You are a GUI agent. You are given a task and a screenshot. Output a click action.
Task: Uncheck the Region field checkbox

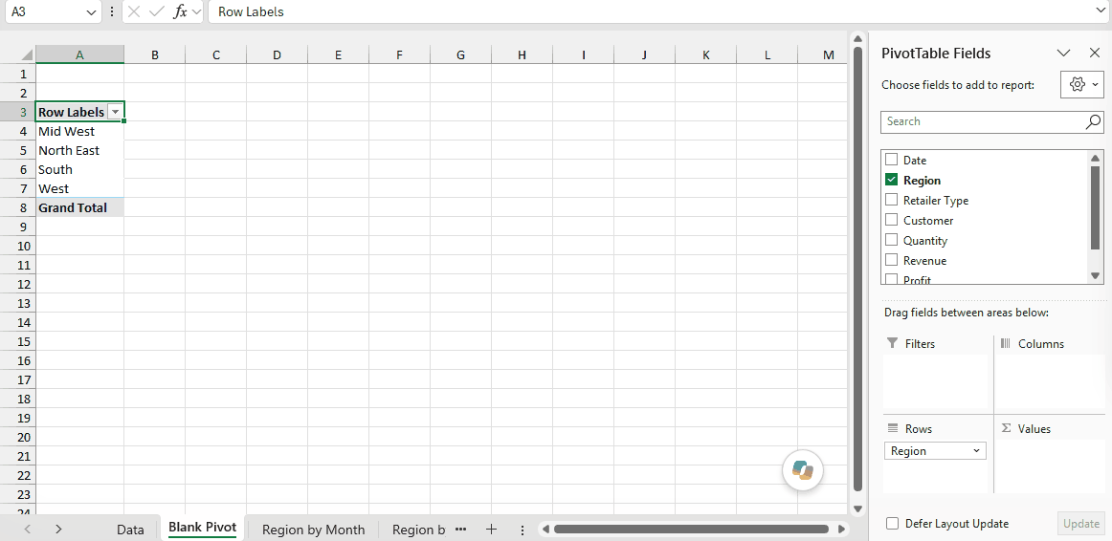892,180
